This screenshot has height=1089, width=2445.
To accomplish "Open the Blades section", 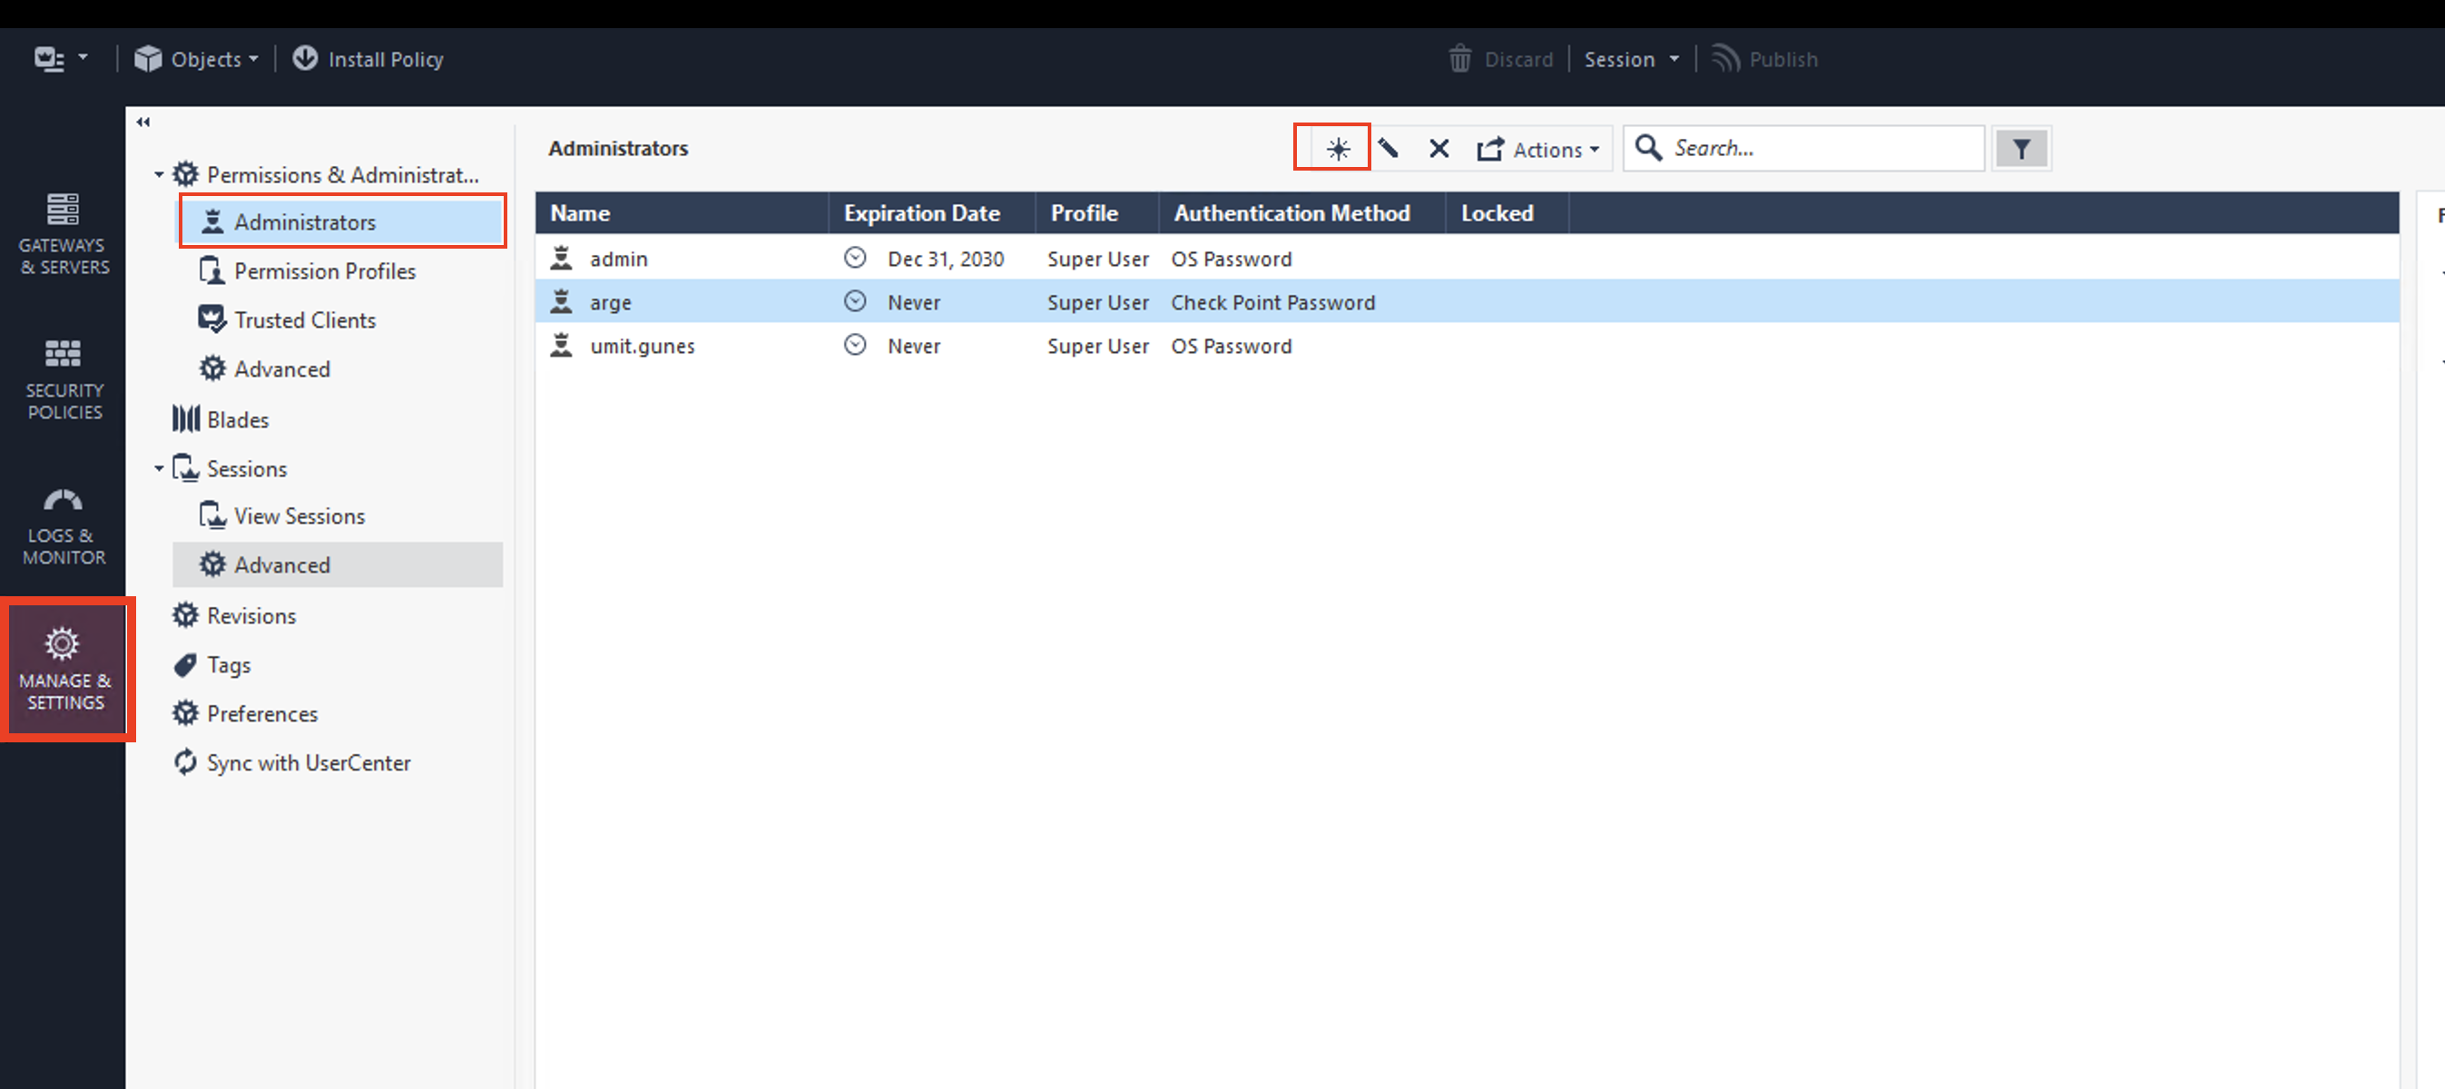I will (x=221, y=419).
